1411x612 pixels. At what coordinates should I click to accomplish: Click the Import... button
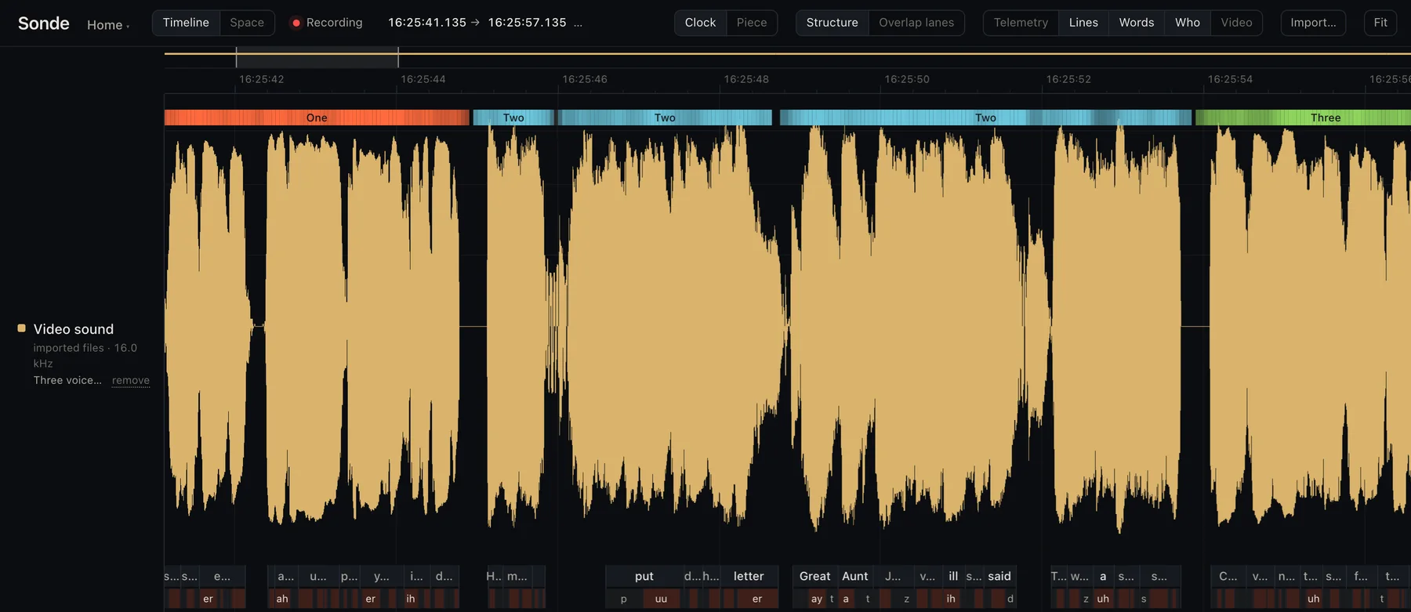pyautogui.click(x=1313, y=23)
